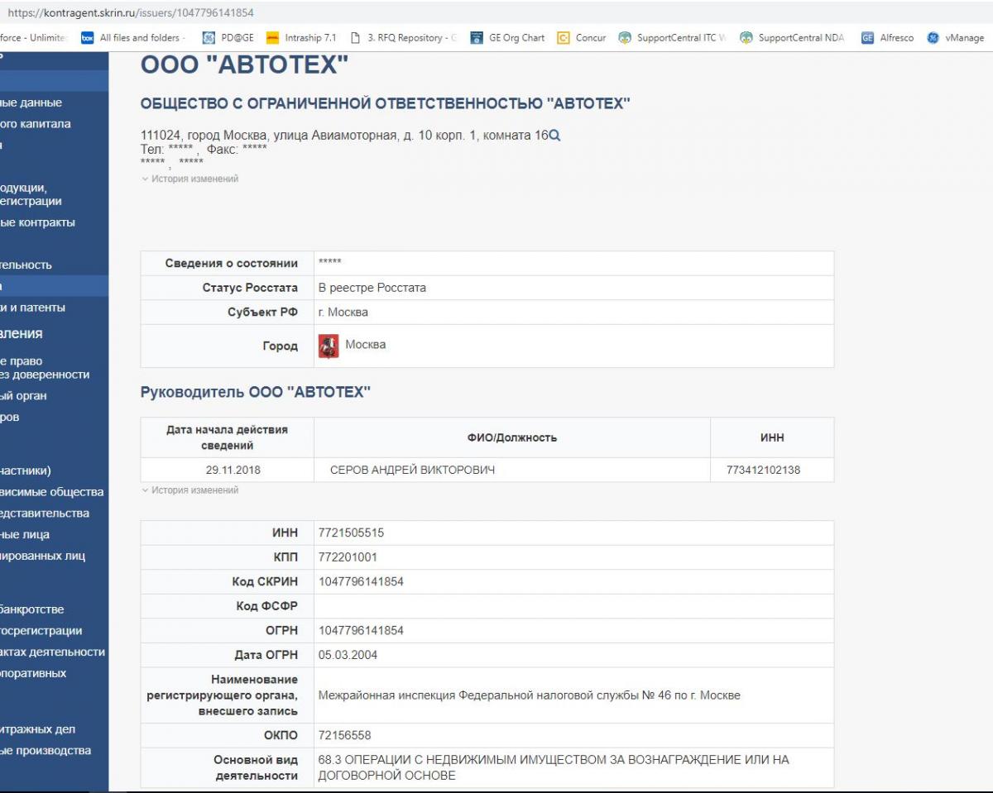Open the 'частники)' sidebar item
Viewport: 993px width, 793px height.
26,471
